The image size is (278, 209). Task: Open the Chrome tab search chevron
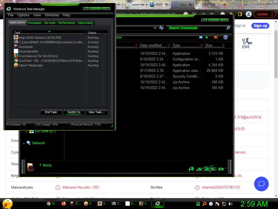point(245,5)
